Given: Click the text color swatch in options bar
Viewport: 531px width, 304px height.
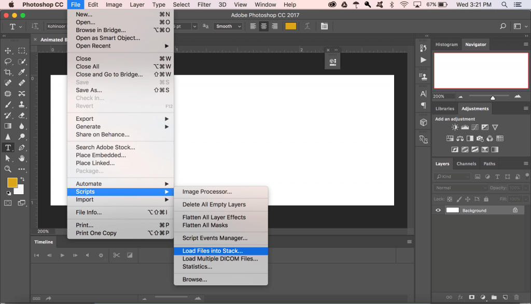Looking at the screenshot, I should point(290,26).
